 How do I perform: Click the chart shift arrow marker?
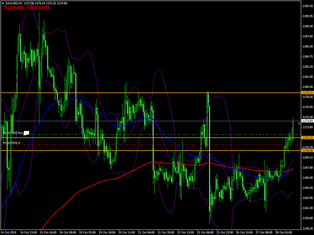point(299,124)
